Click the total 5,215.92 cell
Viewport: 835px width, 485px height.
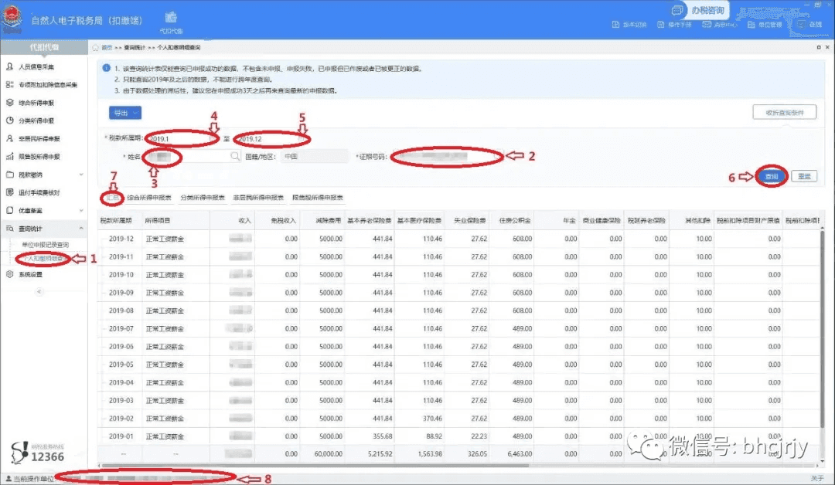click(x=380, y=454)
